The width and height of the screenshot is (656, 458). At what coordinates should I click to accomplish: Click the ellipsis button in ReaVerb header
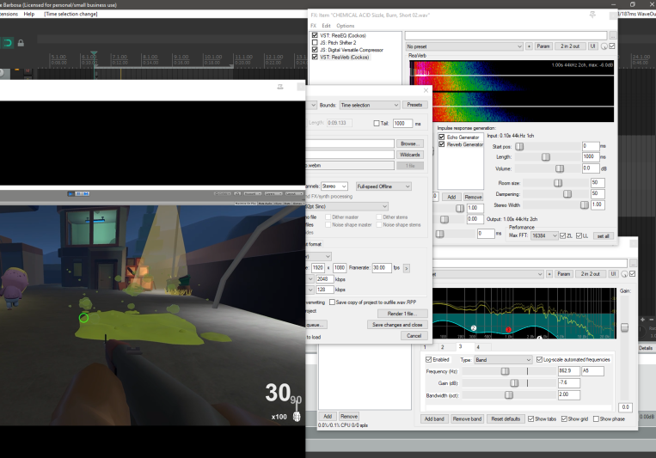click(x=613, y=35)
